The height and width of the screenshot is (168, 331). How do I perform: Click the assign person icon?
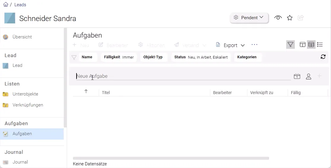click(308, 76)
